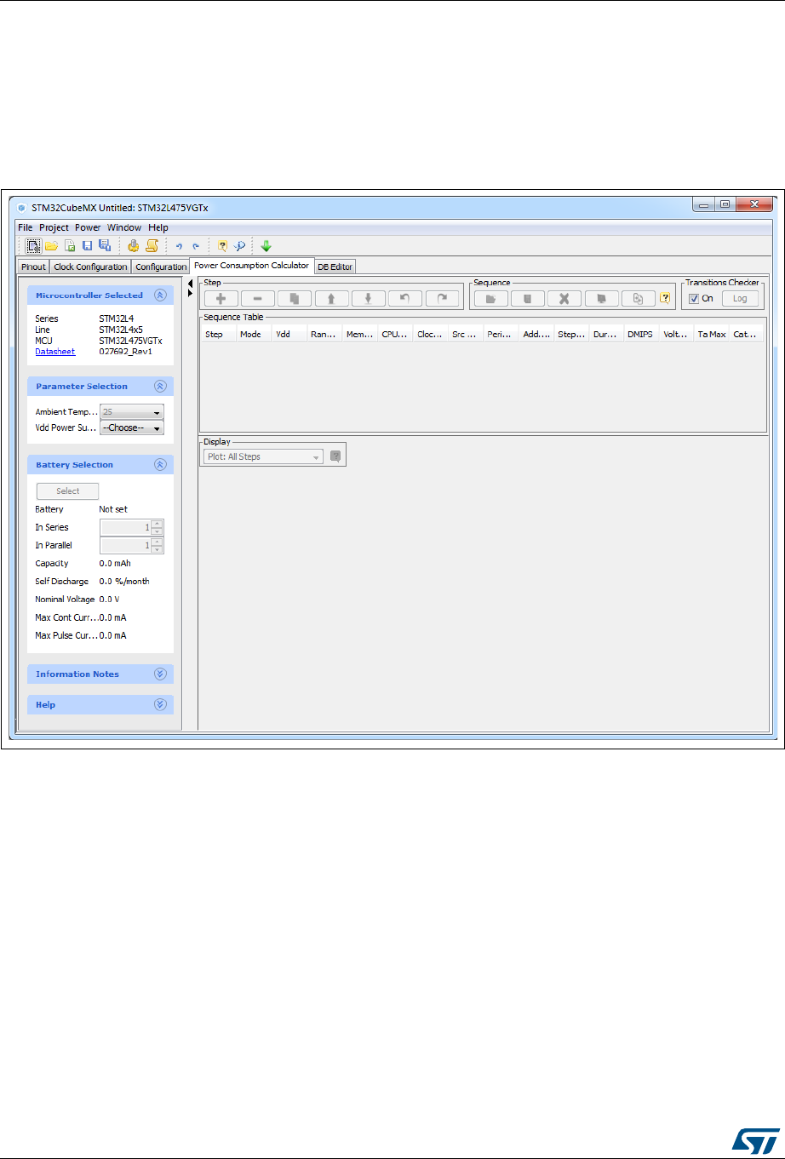Click the Save project disk icon
Viewport: 785px width, 1159px height.
[x=87, y=246]
